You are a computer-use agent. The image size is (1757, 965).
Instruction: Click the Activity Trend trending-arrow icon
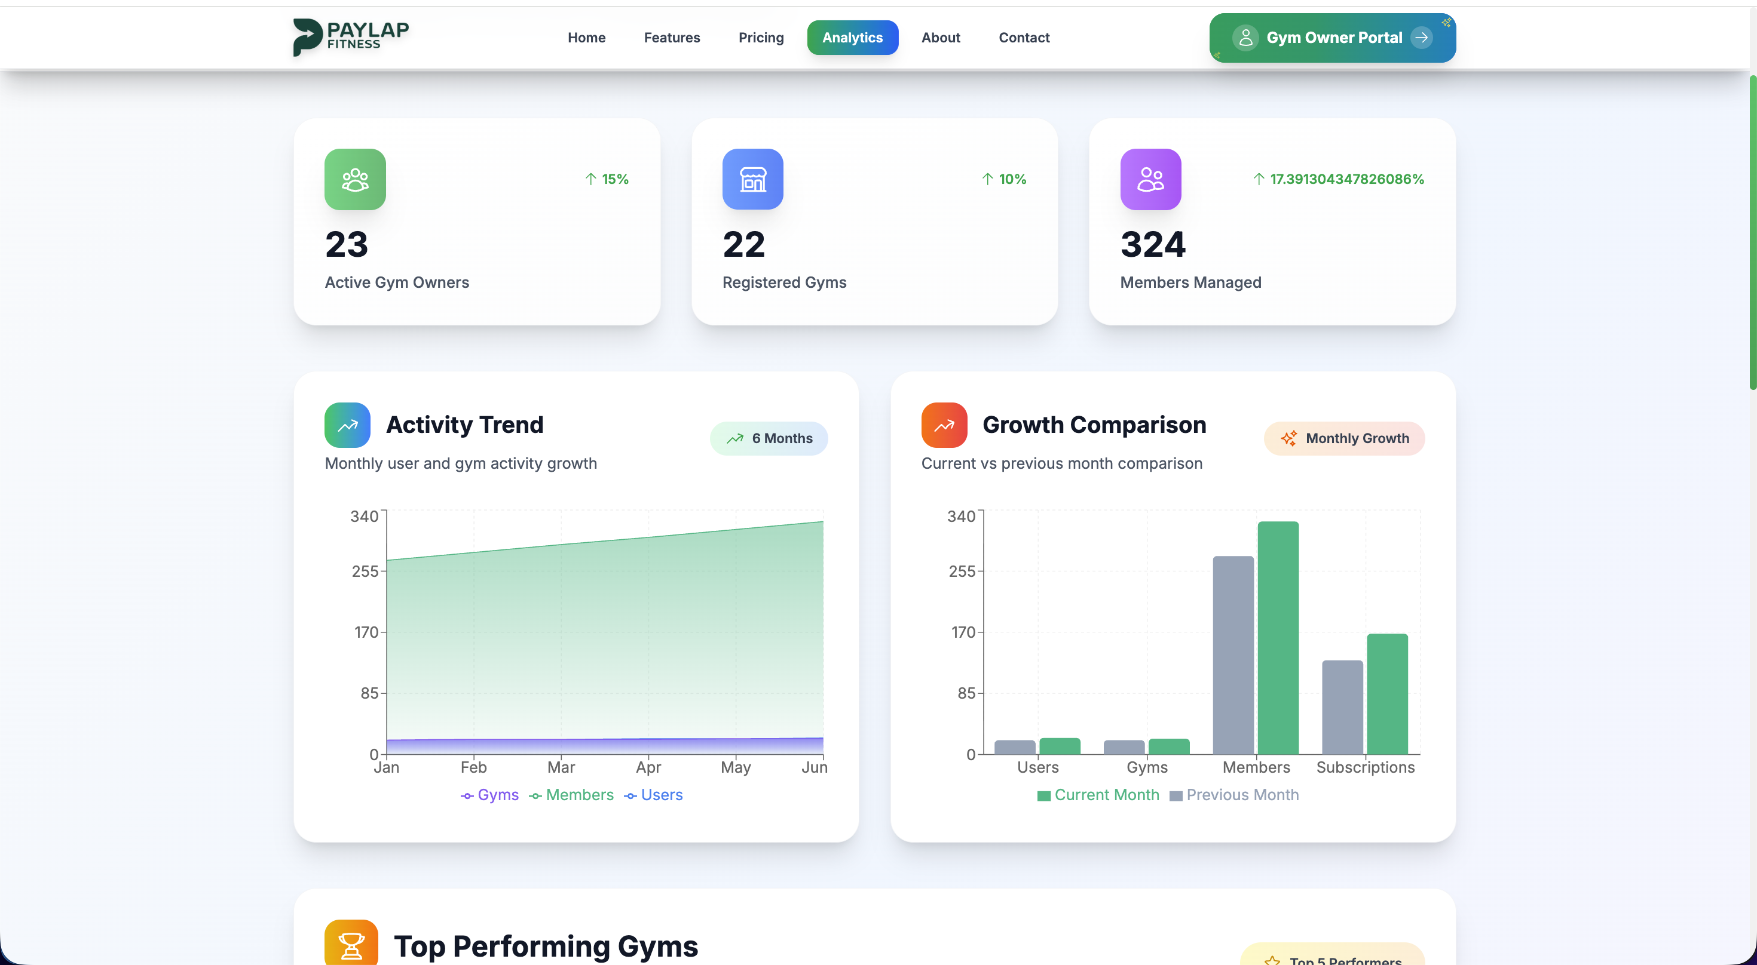pos(347,424)
